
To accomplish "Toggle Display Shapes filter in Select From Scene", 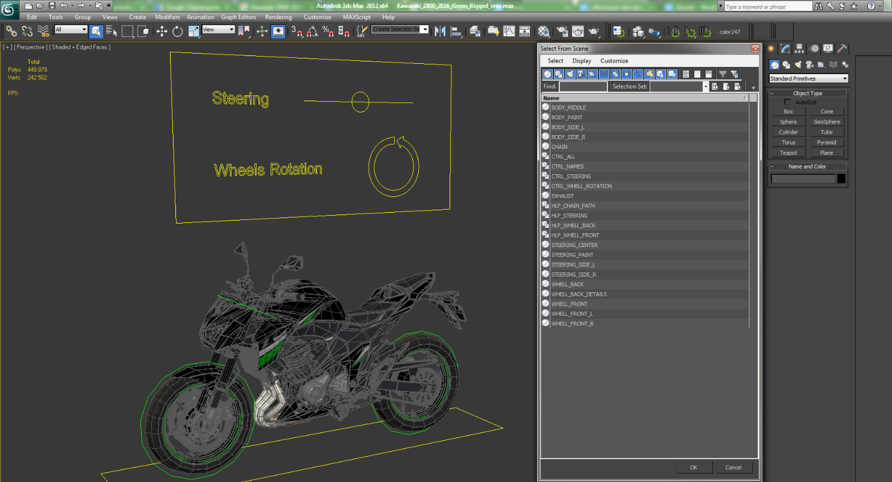I will (x=559, y=74).
